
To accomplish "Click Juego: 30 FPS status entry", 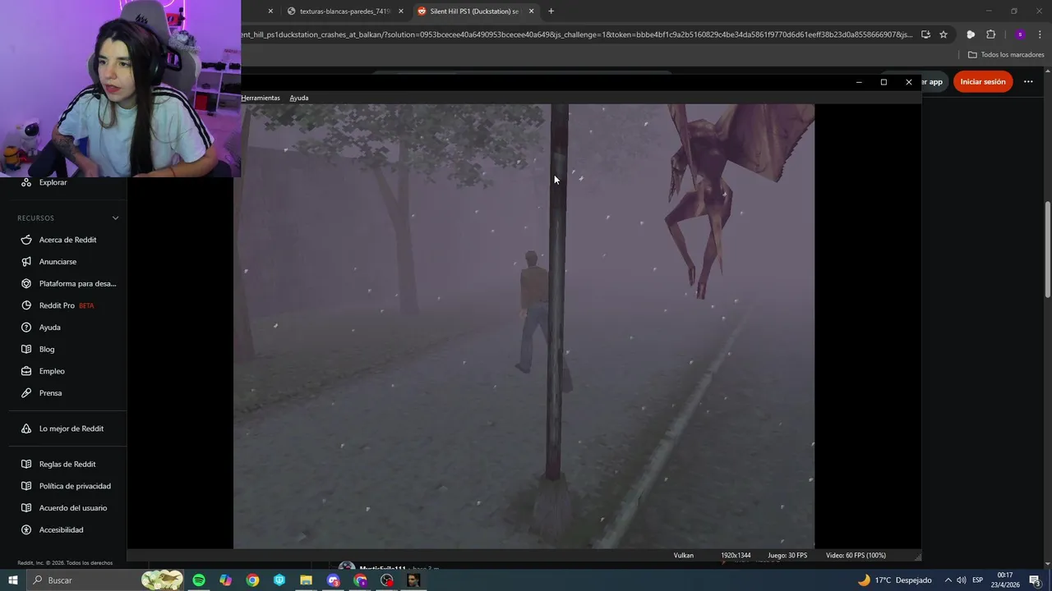I will [787, 556].
